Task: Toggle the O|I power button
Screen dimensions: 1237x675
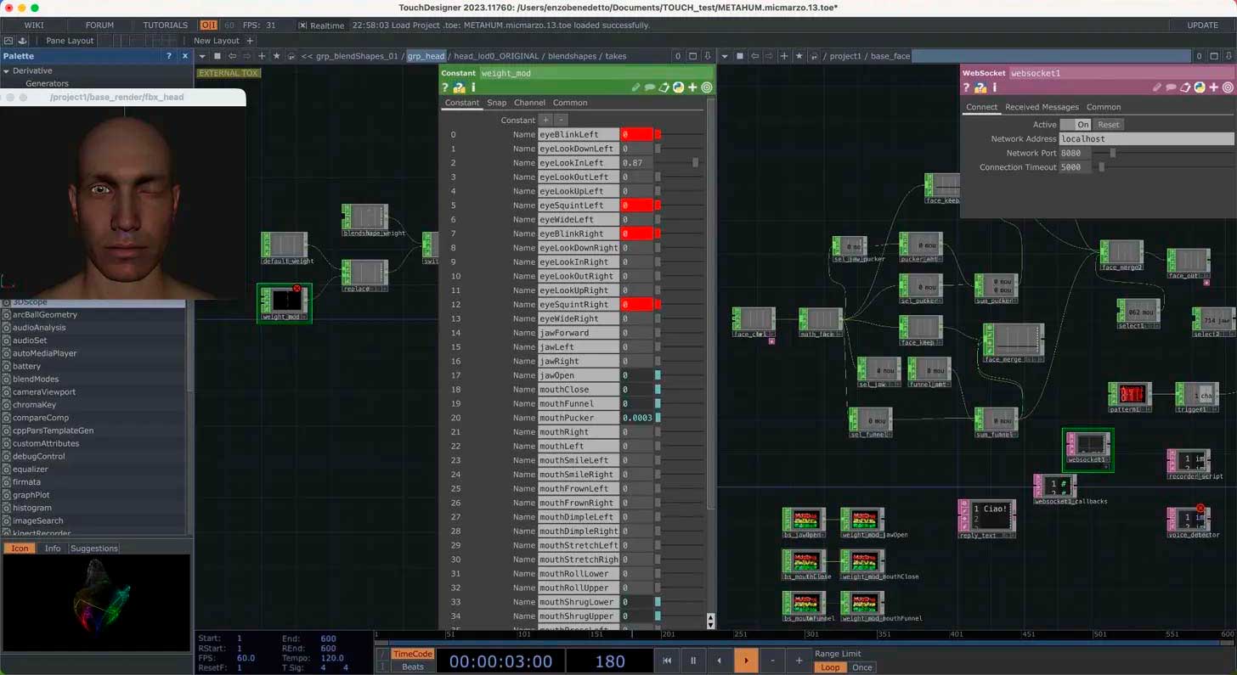Action: [x=208, y=25]
